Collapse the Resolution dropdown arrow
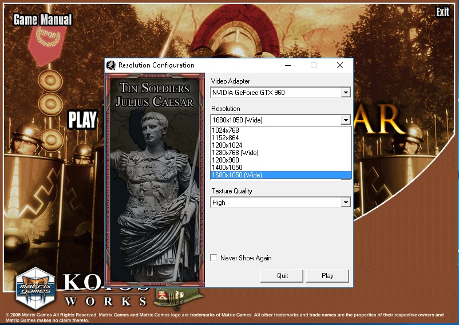 346,120
